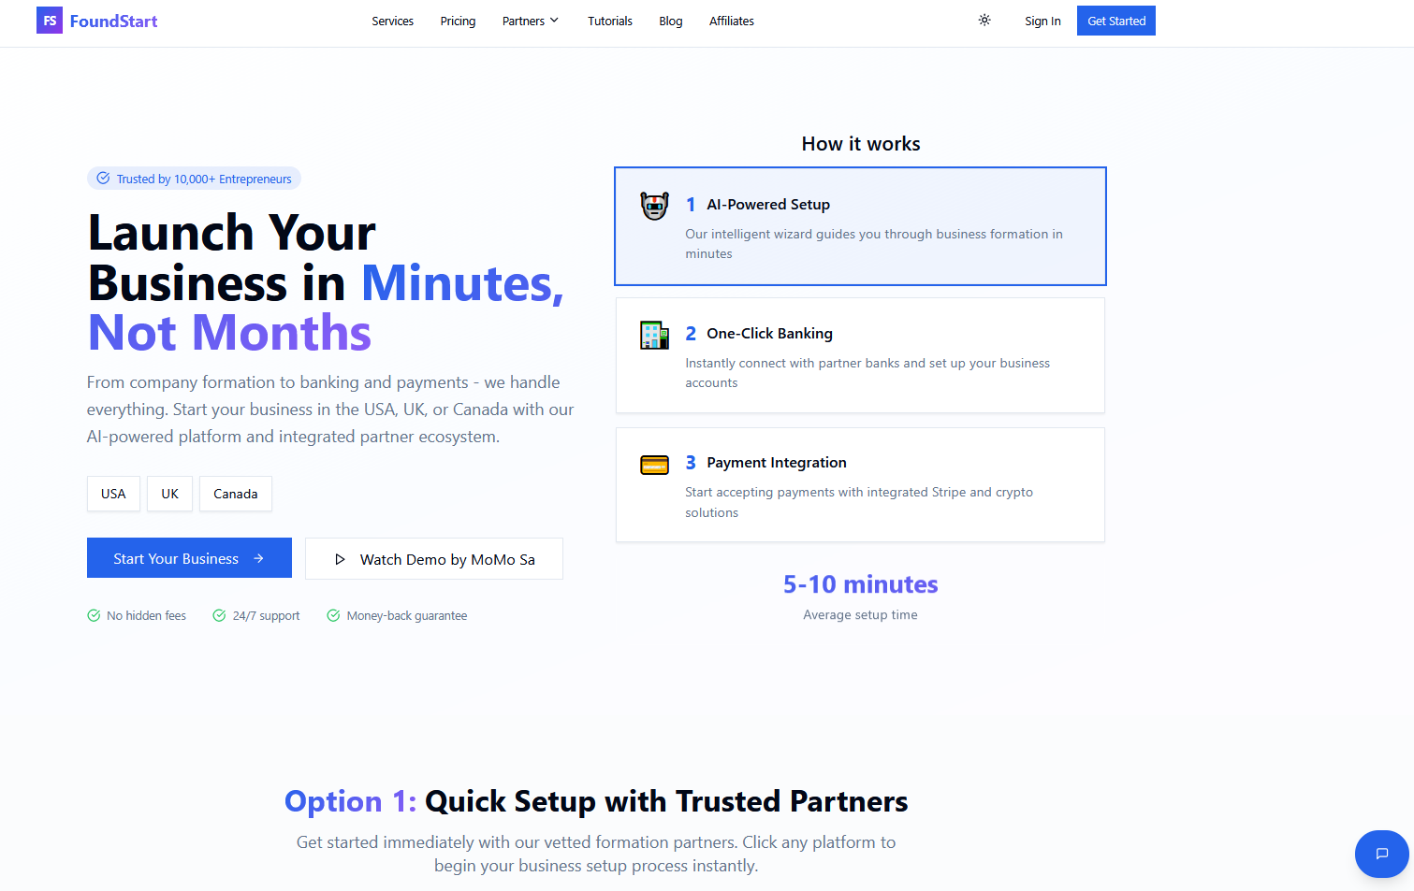Click the FS logo icon
The image size is (1414, 891).
(x=50, y=21)
